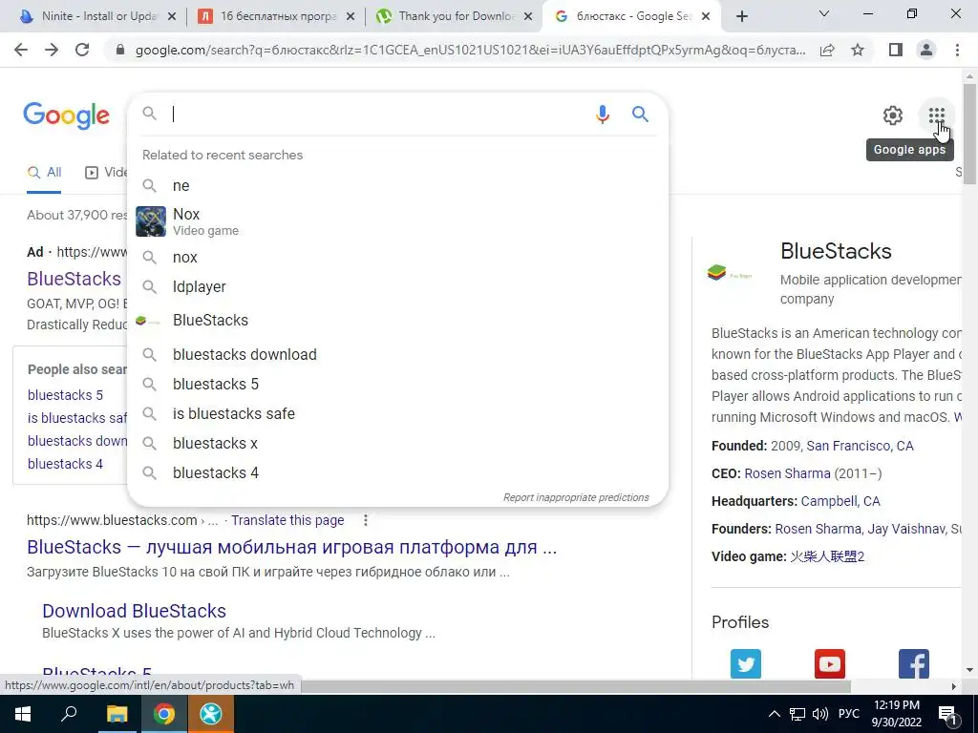The height and width of the screenshot is (733, 978).
Task: Bookmark this page with star icon
Action: point(858,50)
